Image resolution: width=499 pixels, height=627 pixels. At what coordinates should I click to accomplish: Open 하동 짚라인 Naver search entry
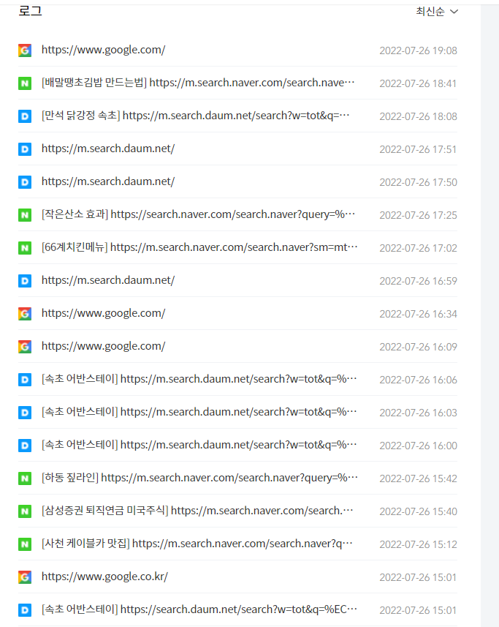[199, 478]
